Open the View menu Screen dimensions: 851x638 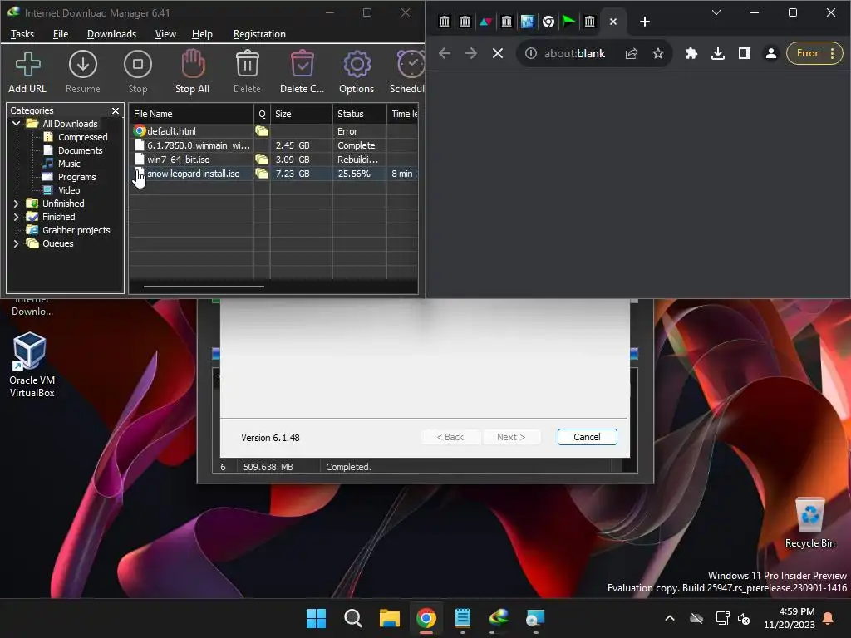(x=165, y=33)
